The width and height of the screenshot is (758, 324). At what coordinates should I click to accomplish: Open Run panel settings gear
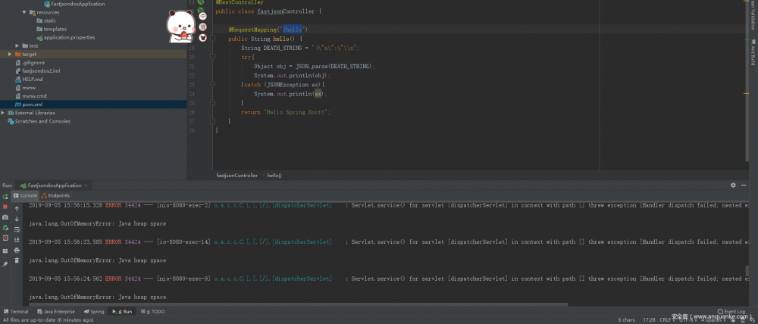pyautogui.click(x=733, y=185)
